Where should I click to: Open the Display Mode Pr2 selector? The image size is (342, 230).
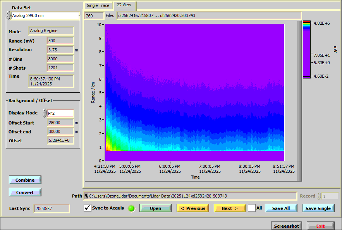point(60,113)
